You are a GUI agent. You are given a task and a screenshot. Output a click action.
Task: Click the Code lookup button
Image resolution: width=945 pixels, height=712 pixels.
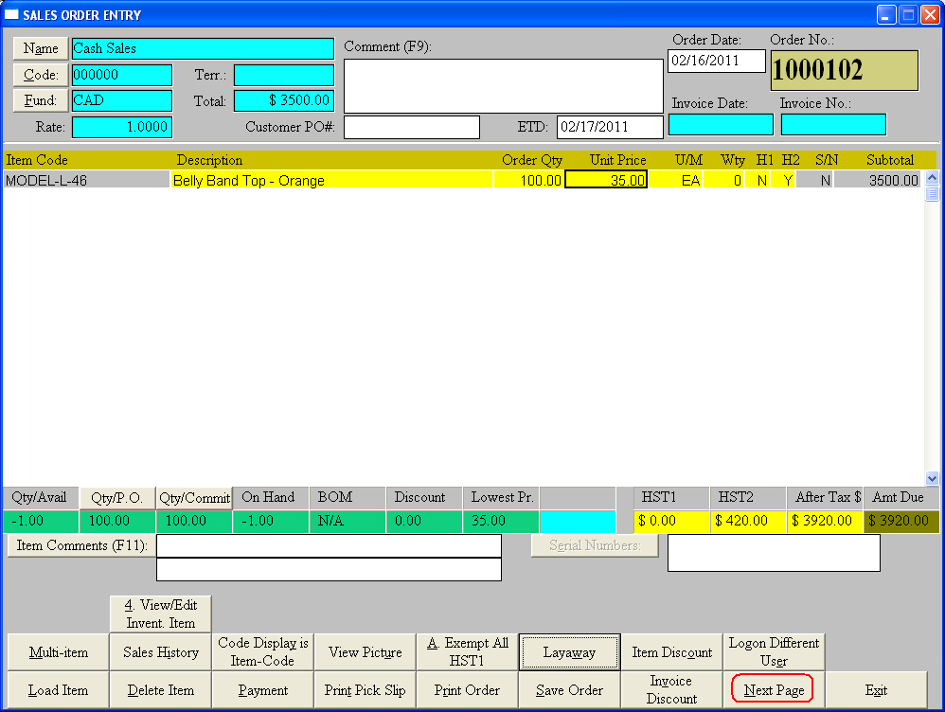point(41,75)
